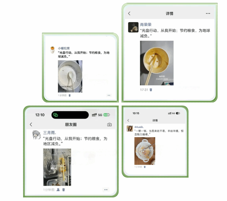This screenshot has width=227, height=201.
Task: Tap the 三月雨 username
Action: click(x=49, y=132)
